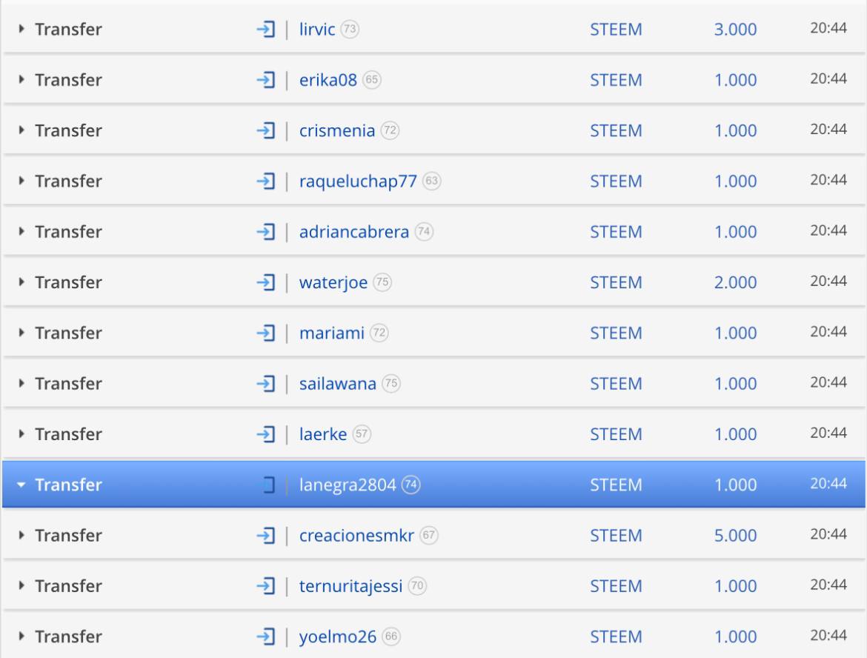867x658 pixels.
Task: Click reputation badge 67 next to creacionesmkr
Action: point(428,535)
